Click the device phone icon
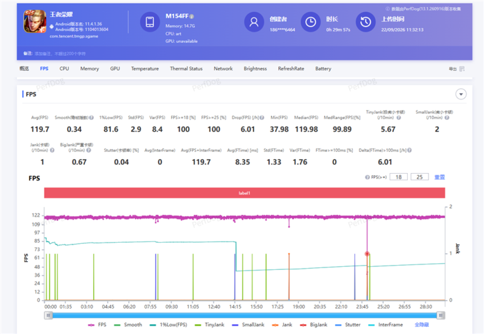The width and height of the screenshot is (484, 334). (x=150, y=22)
